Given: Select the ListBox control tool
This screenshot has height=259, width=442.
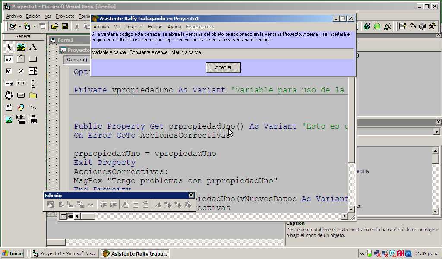Looking at the screenshot, I should 9,83.
